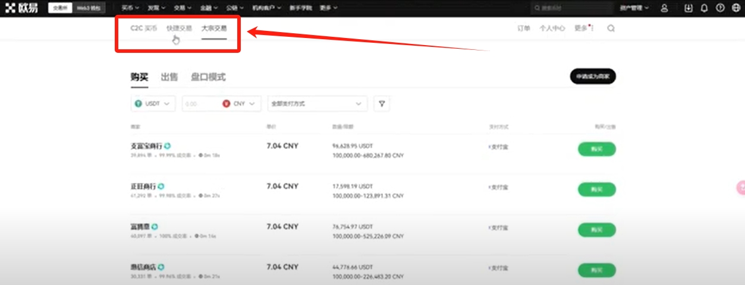Screen dimensions: 745x285
Task: Click the 100,000.00-525,226.09 CNY limit
Action: 368,236
